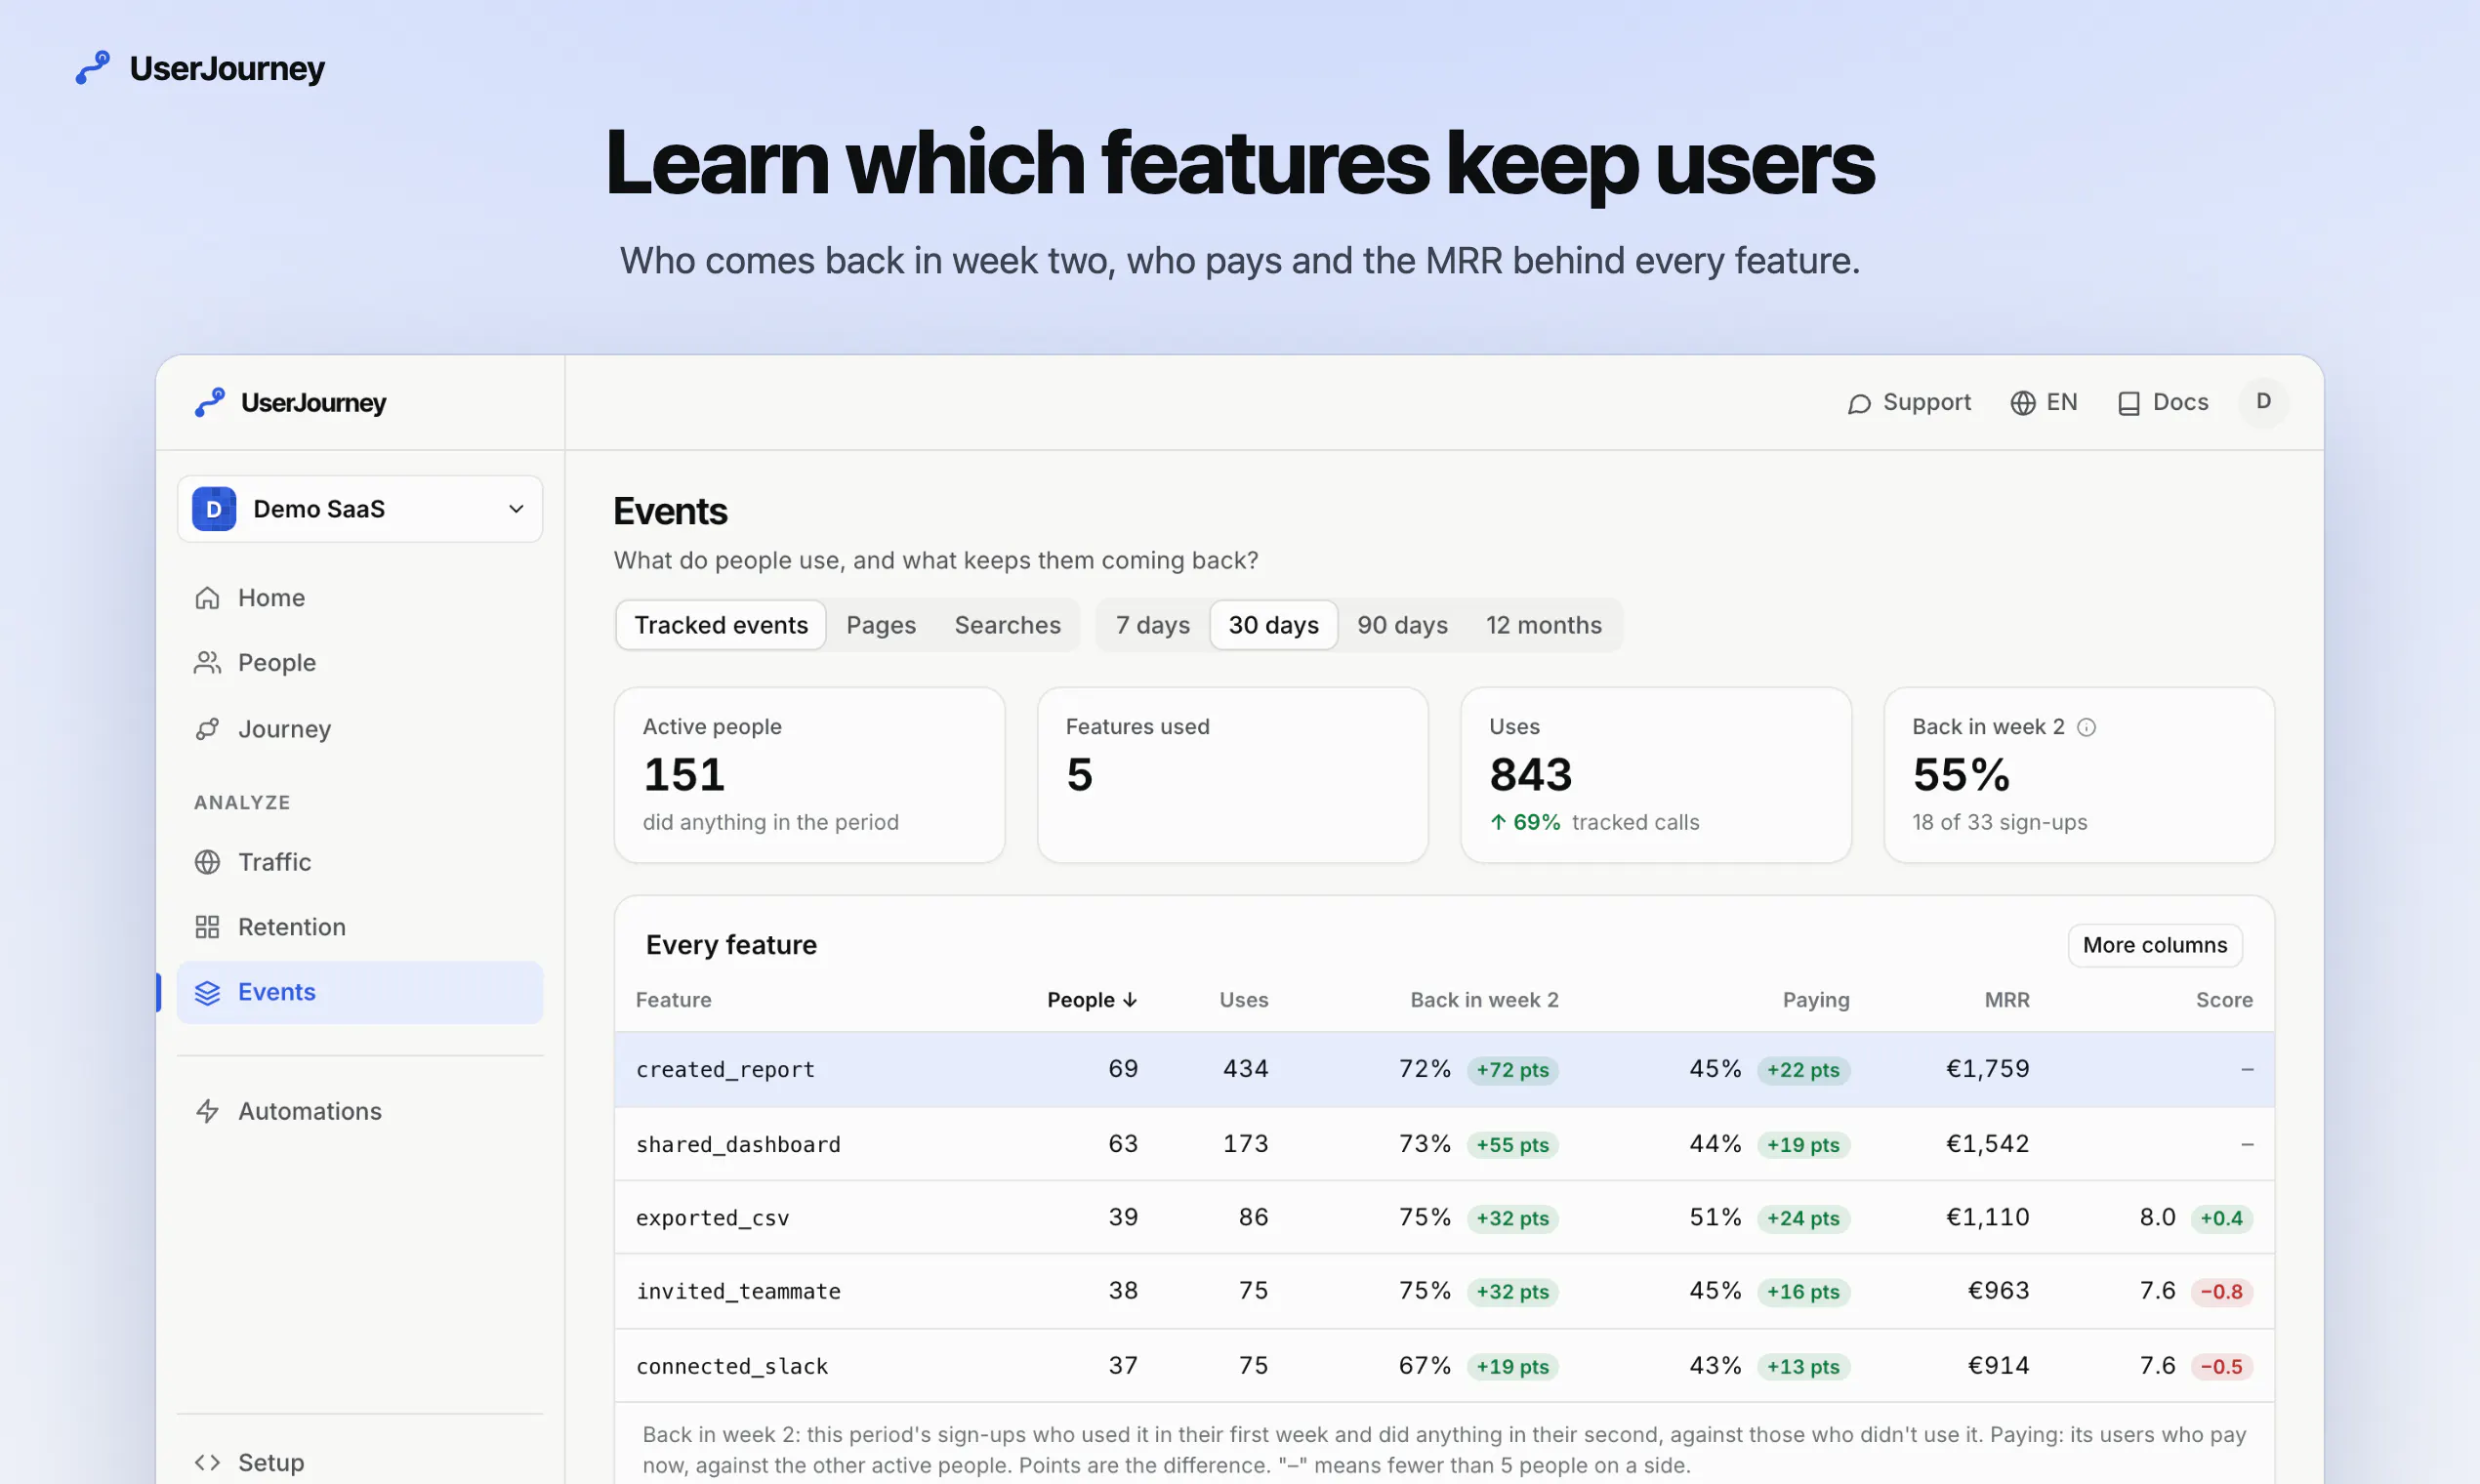Open the Journey page label
The width and height of the screenshot is (2480, 1484).
pos(284,729)
